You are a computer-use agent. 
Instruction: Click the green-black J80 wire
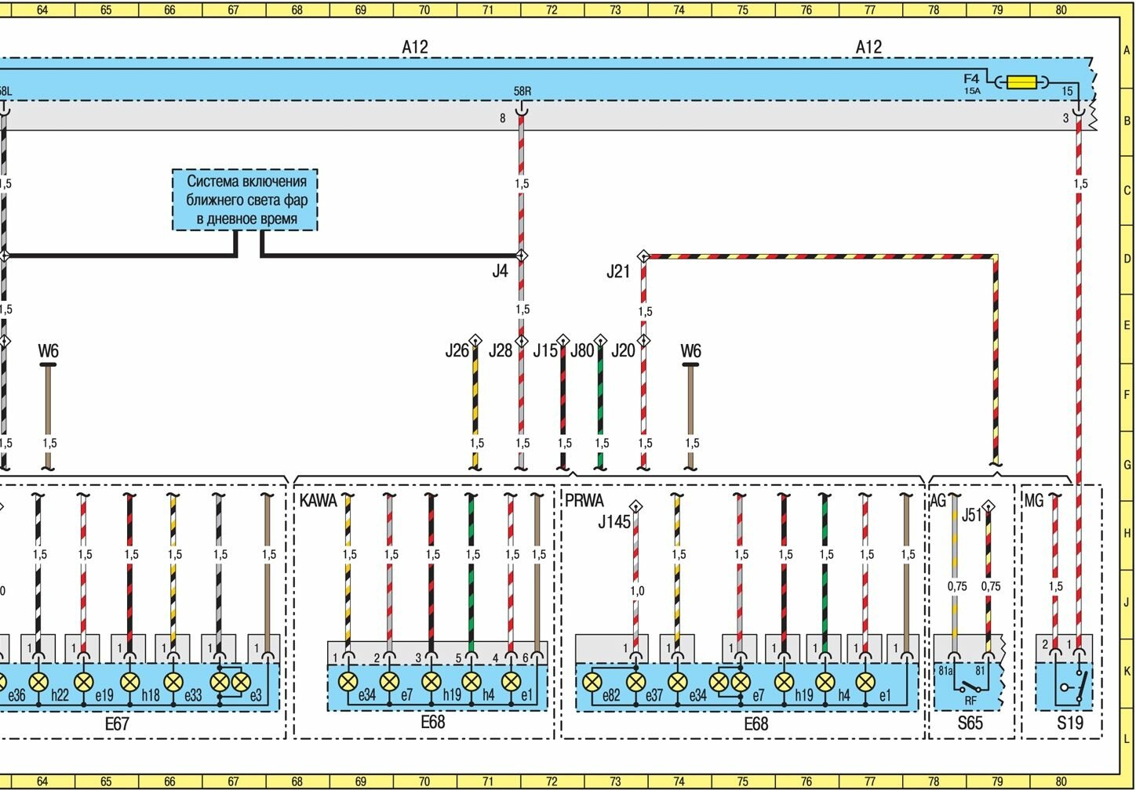click(600, 400)
